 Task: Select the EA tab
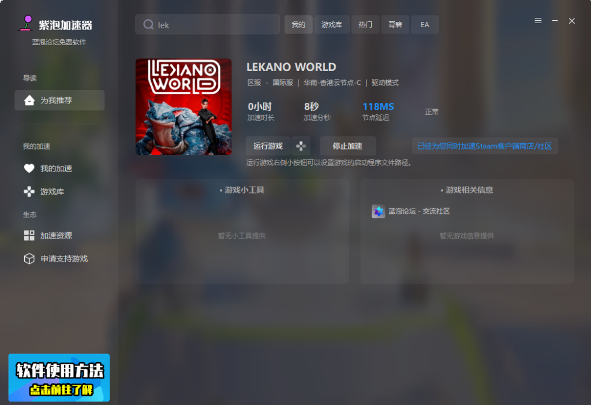425,24
